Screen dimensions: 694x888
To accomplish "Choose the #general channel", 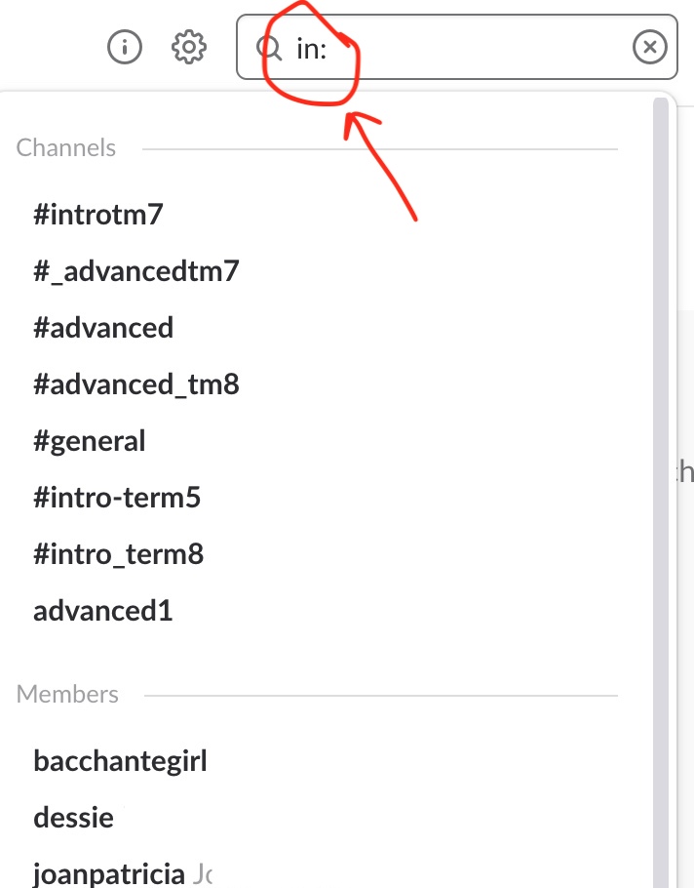I will point(89,440).
